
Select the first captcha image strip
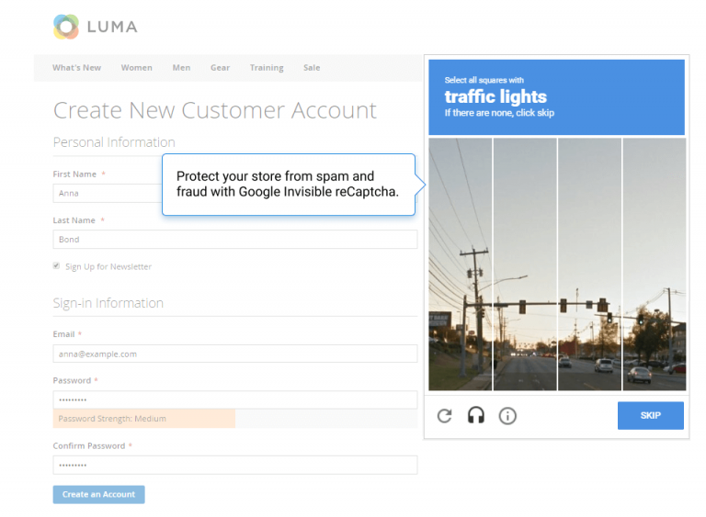click(460, 264)
